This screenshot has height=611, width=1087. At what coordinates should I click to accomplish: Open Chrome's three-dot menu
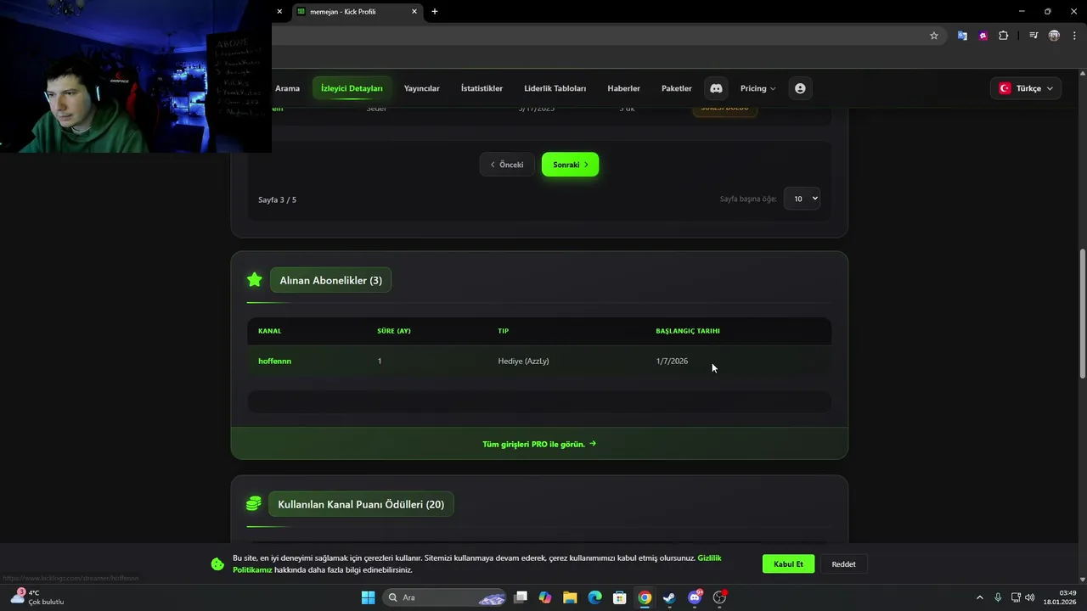[x=1073, y=36]
